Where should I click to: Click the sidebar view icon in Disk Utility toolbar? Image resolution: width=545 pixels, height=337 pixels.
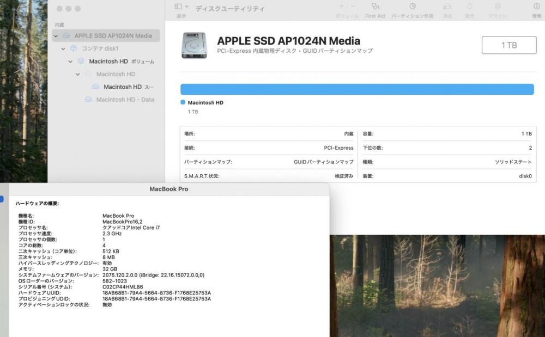[178, 7]
